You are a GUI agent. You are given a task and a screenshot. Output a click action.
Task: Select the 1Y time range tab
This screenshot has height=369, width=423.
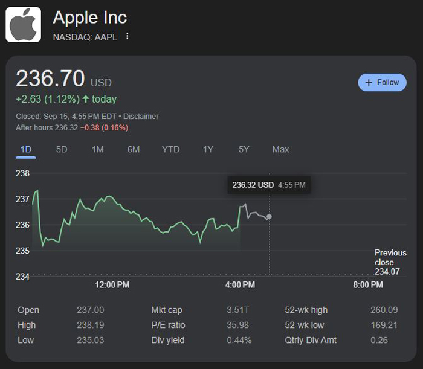pyautogui.click(x=208, y=149)
